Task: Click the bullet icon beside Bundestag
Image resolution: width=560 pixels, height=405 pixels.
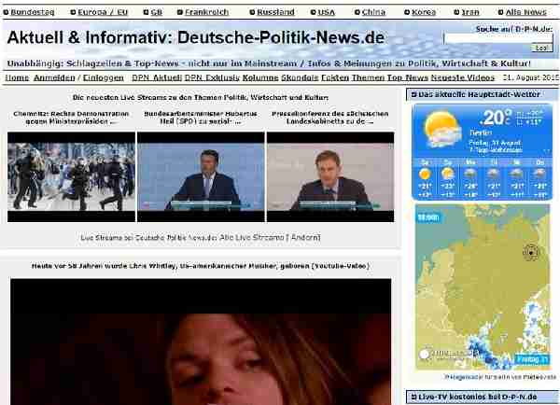Action: [x=7, y=12]
